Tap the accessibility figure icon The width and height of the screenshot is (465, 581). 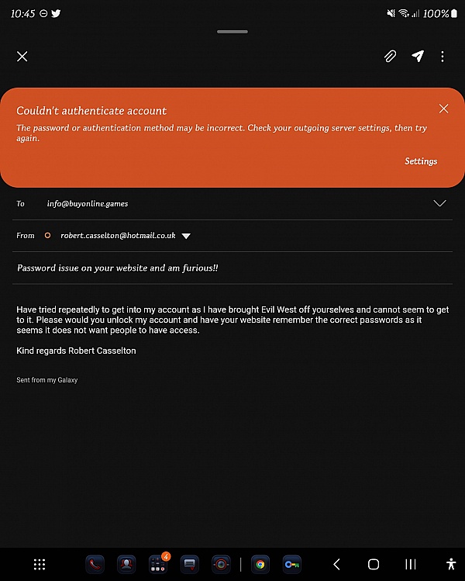pyautogui.click(x=451, y=564)
